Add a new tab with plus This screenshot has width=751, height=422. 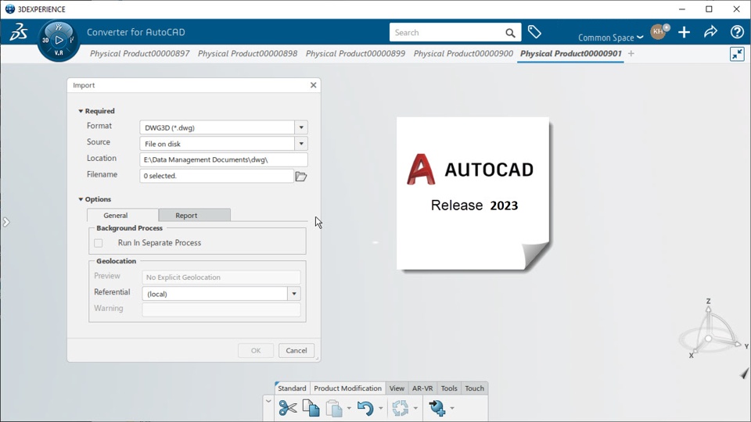pos(631,54)
